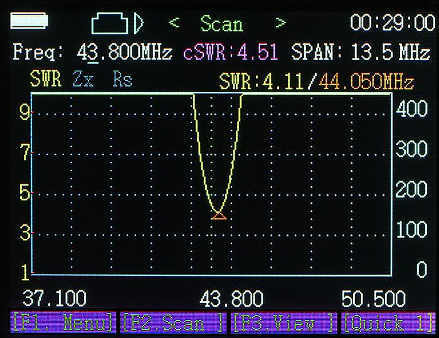
Task: Tap the 37.100 start frequency label
Action: coord(55,298)
